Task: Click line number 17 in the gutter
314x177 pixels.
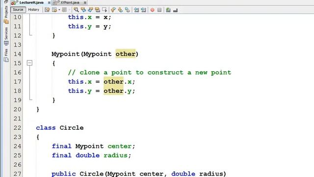Action: point(17,82)
